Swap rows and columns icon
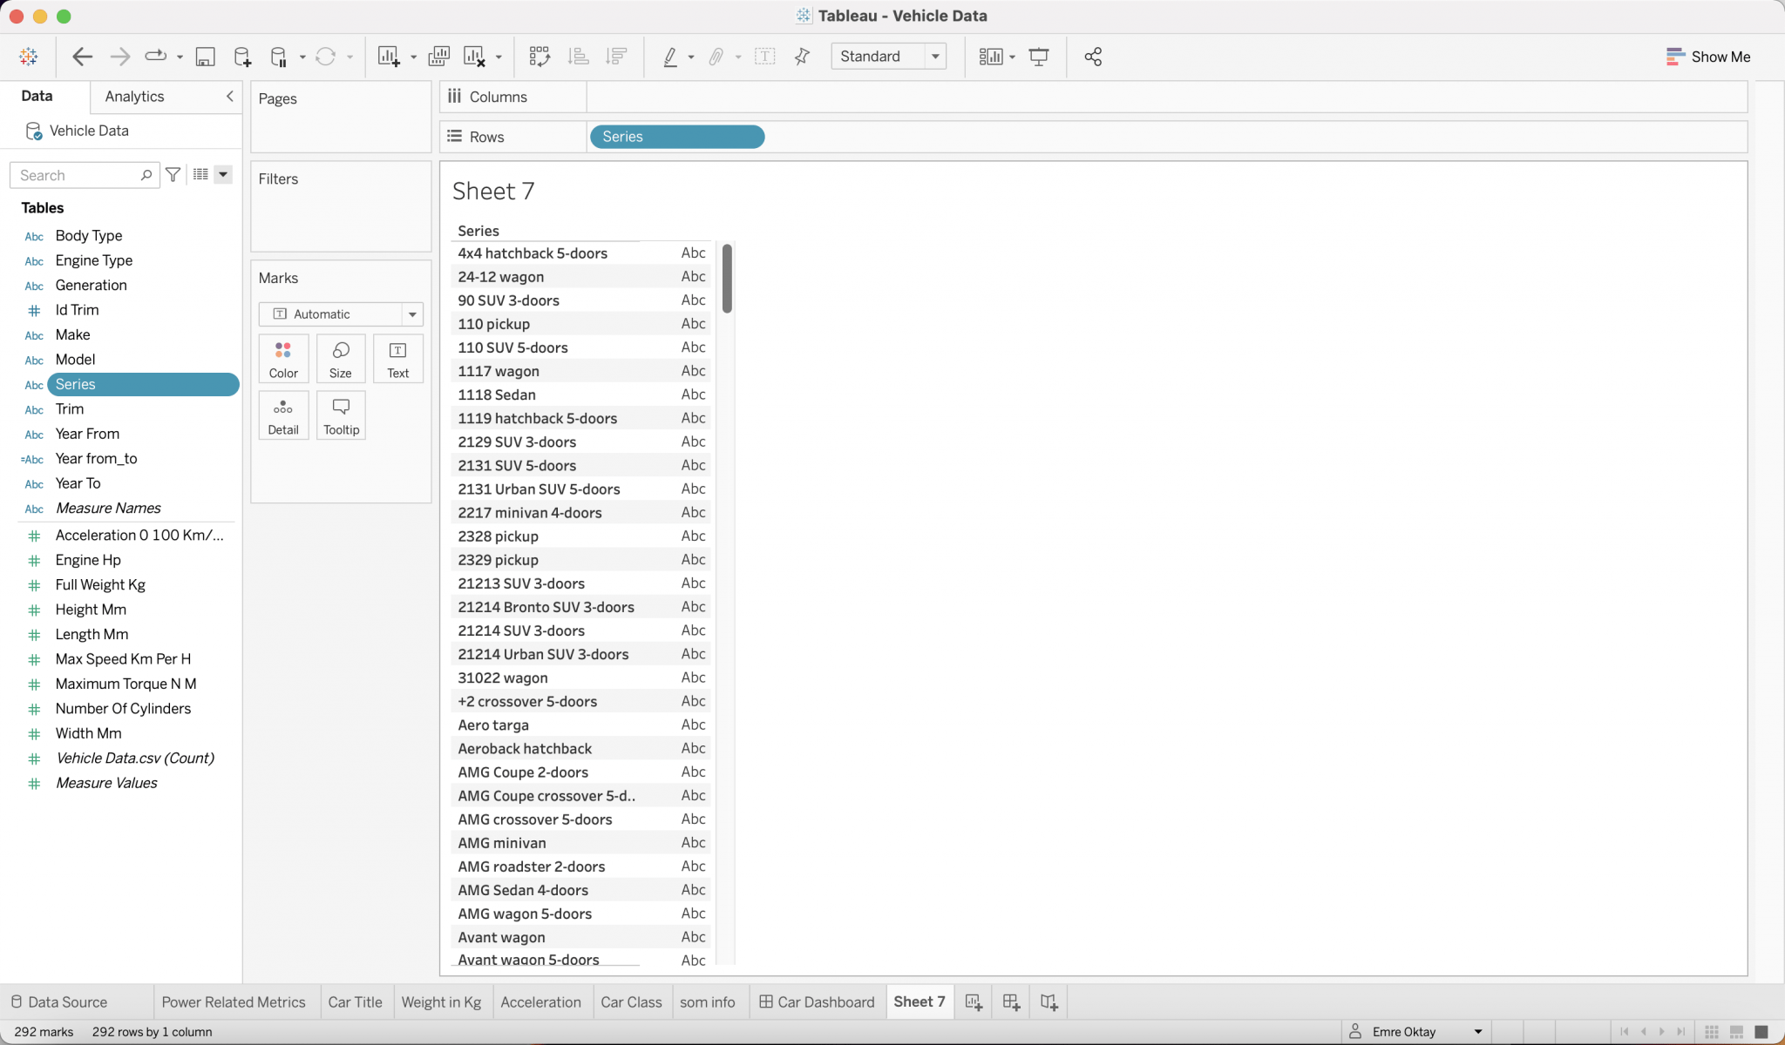The height and width of the screenshot is (1045, 1785). (540, 57)
